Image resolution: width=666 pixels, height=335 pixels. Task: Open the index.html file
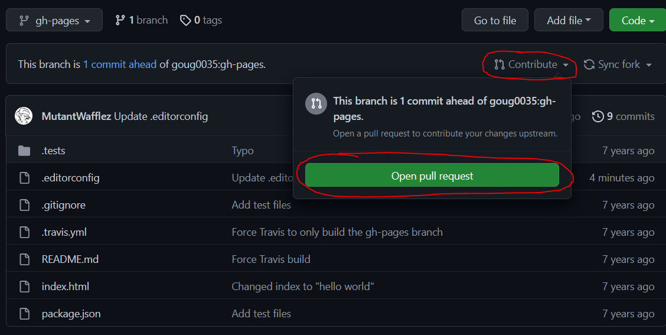pyautogui.click(x=66, y=287)
